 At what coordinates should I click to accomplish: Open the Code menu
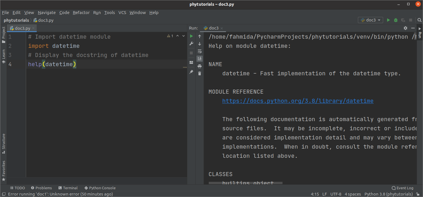pyautogui.click(x=64, y=13)
